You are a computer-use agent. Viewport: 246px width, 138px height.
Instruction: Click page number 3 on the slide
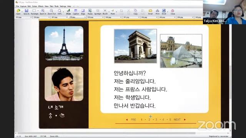coord(156,120)
